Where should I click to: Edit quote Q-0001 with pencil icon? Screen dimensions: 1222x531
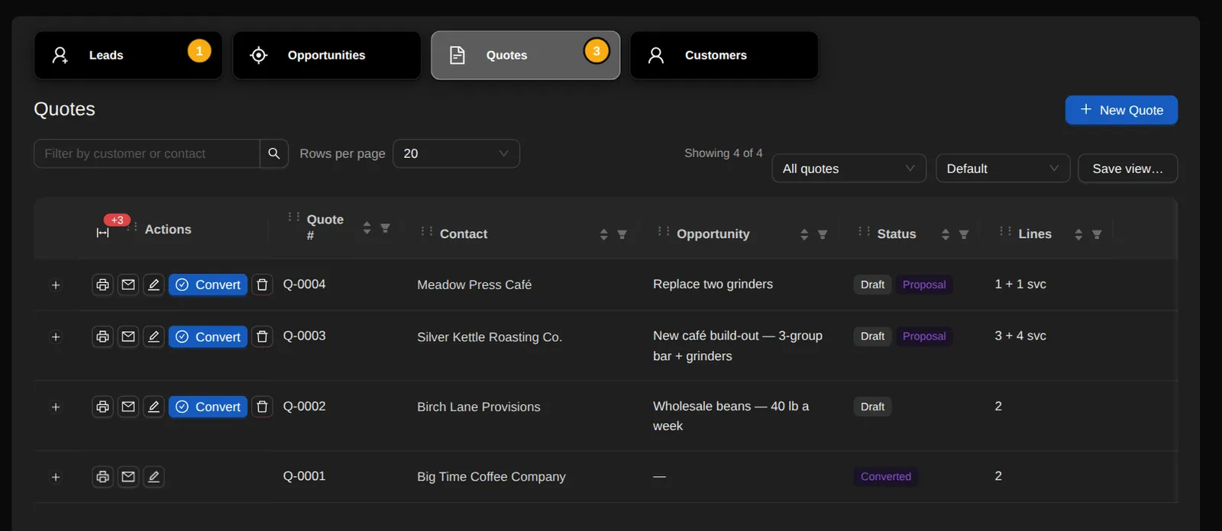click(x=154, y=477)
